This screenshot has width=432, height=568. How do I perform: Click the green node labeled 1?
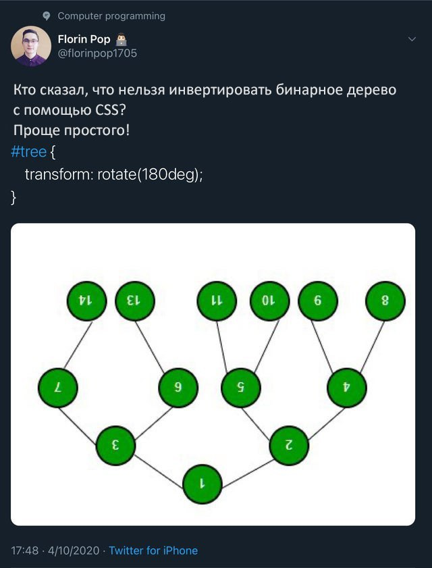(x=202, y=484)
